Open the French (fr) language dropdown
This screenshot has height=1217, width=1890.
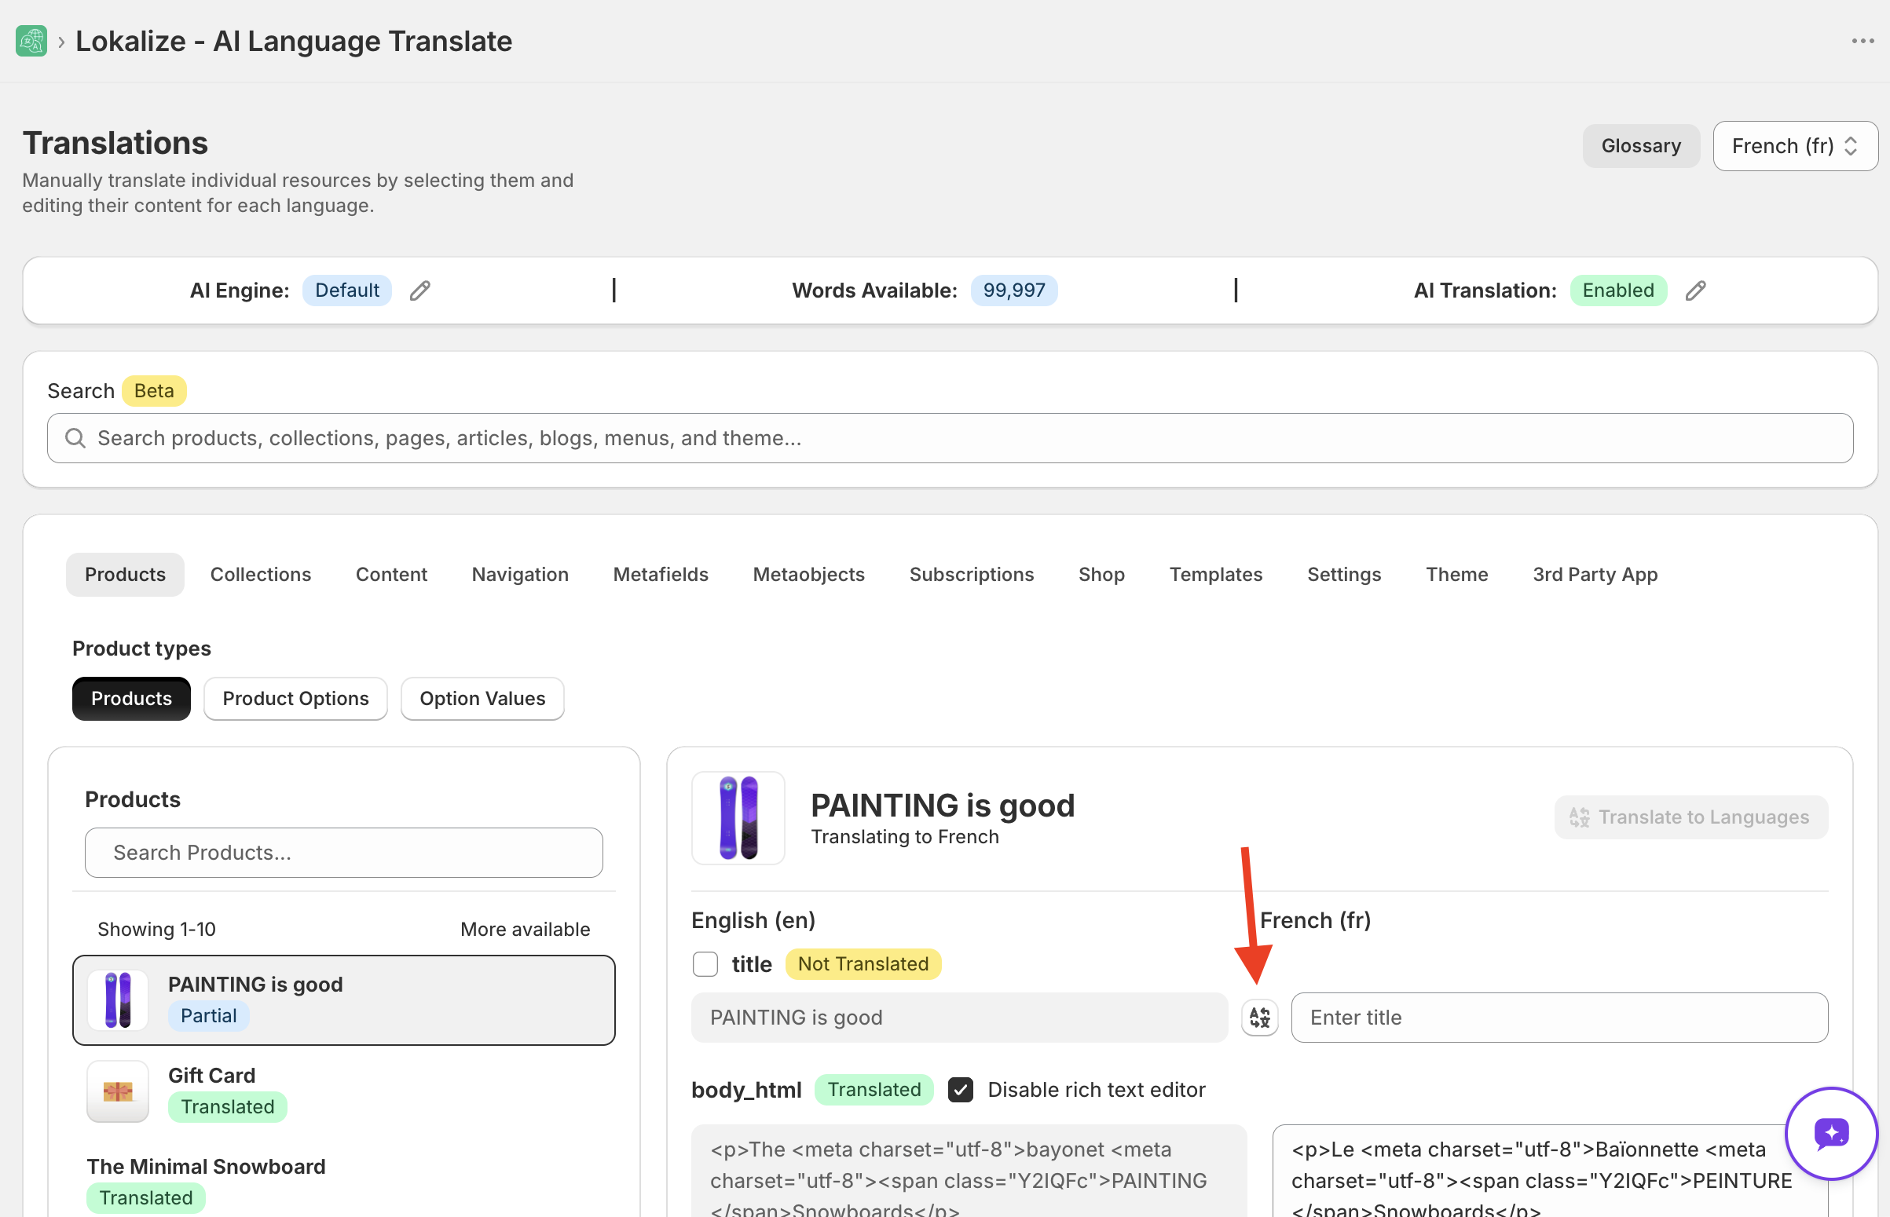[1795, 146]
